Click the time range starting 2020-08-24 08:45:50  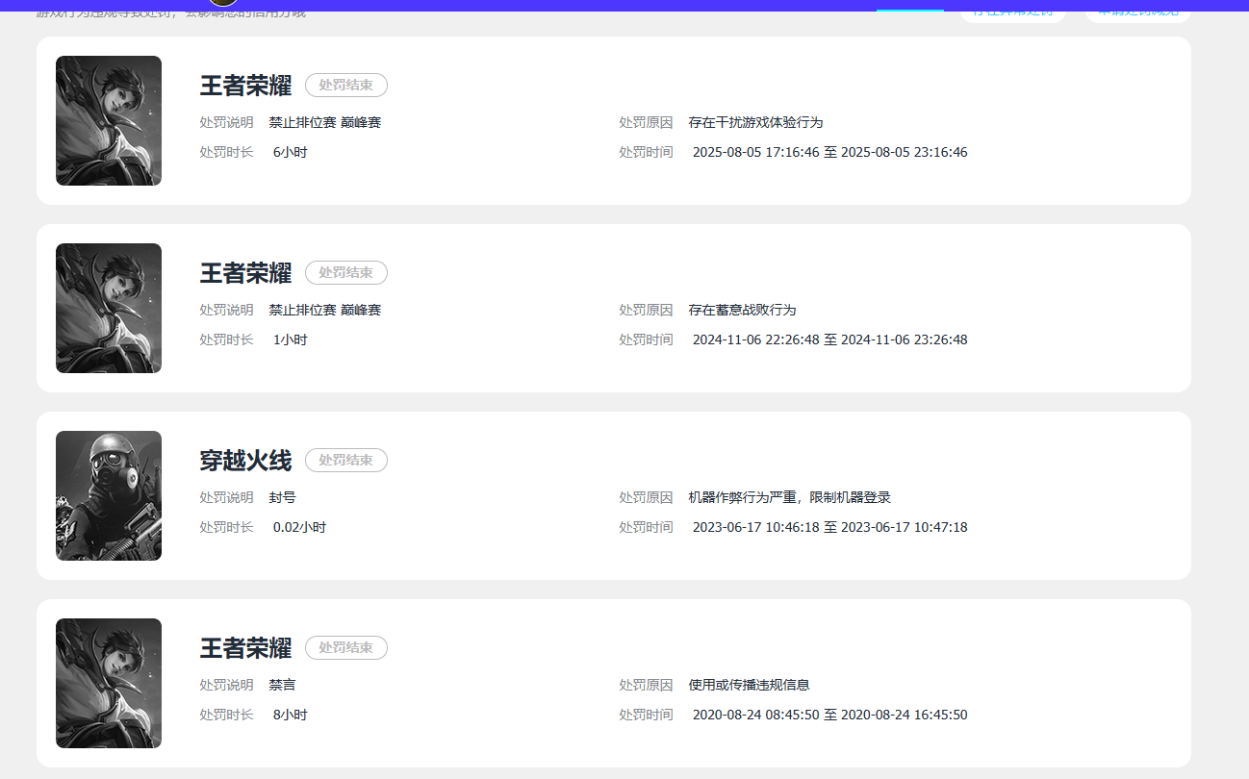(x=830, y=715)
